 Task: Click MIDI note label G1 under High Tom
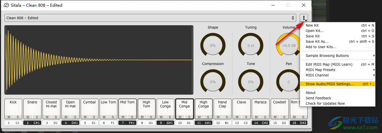pyautogui.click(x=151, y=123)
